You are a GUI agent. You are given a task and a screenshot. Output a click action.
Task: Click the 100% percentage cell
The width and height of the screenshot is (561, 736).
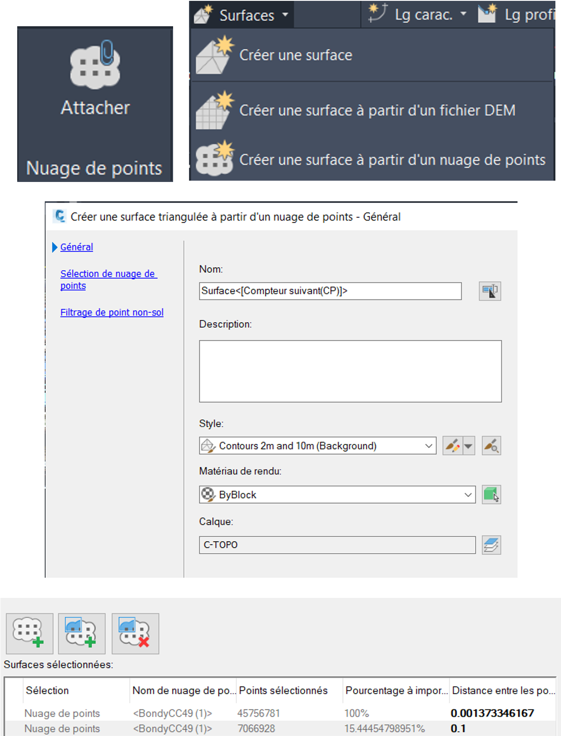click(x=356, y=713)
